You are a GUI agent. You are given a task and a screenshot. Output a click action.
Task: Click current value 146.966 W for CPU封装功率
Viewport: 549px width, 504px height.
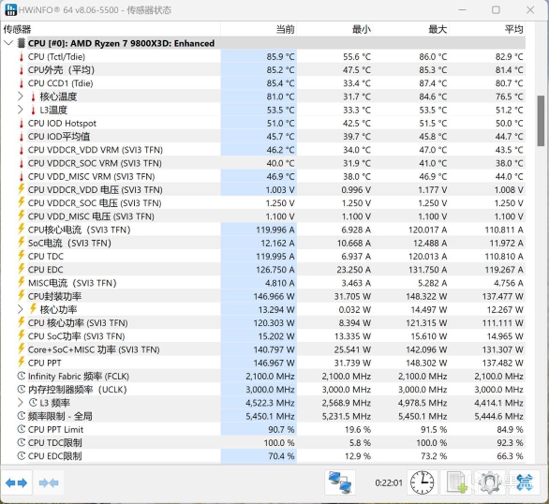pyautogui.click(x=274, y=296)
